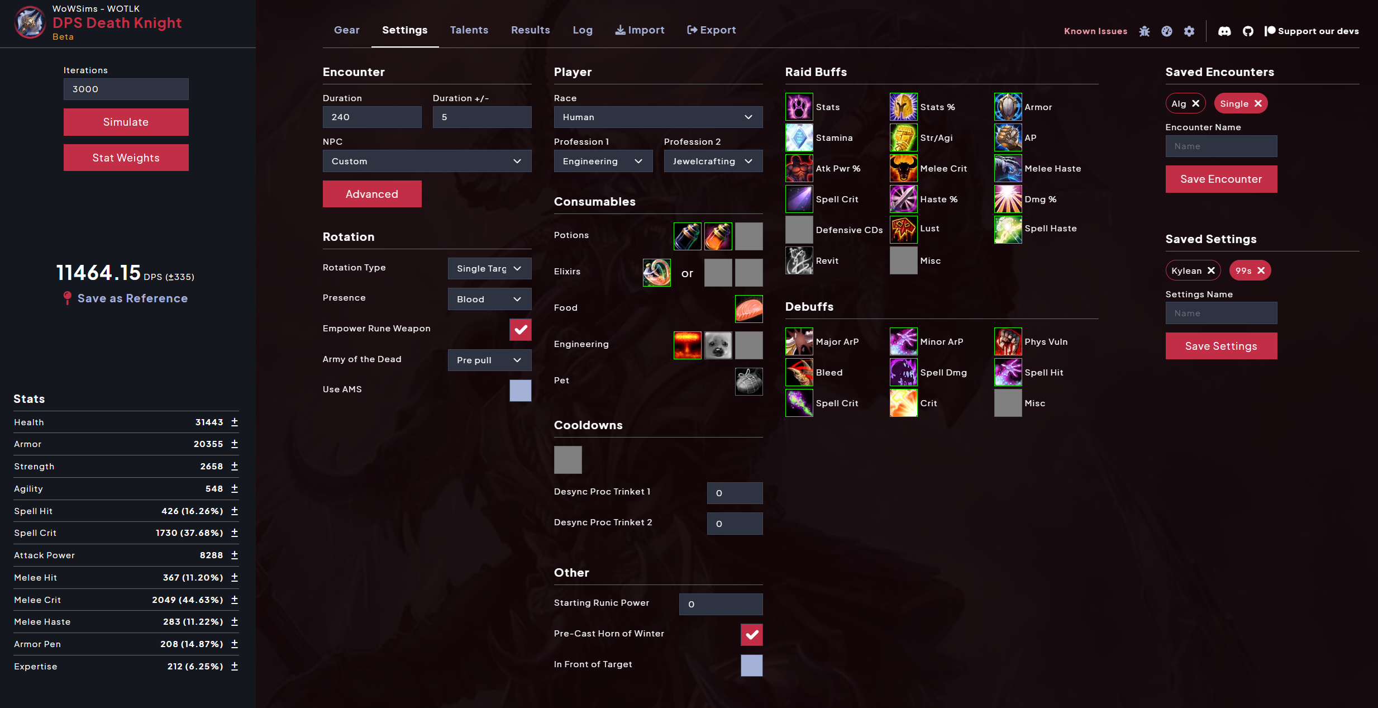1378x708 pixels.
Task: Select the salmon food consumable icon
Action: [748, 308]
